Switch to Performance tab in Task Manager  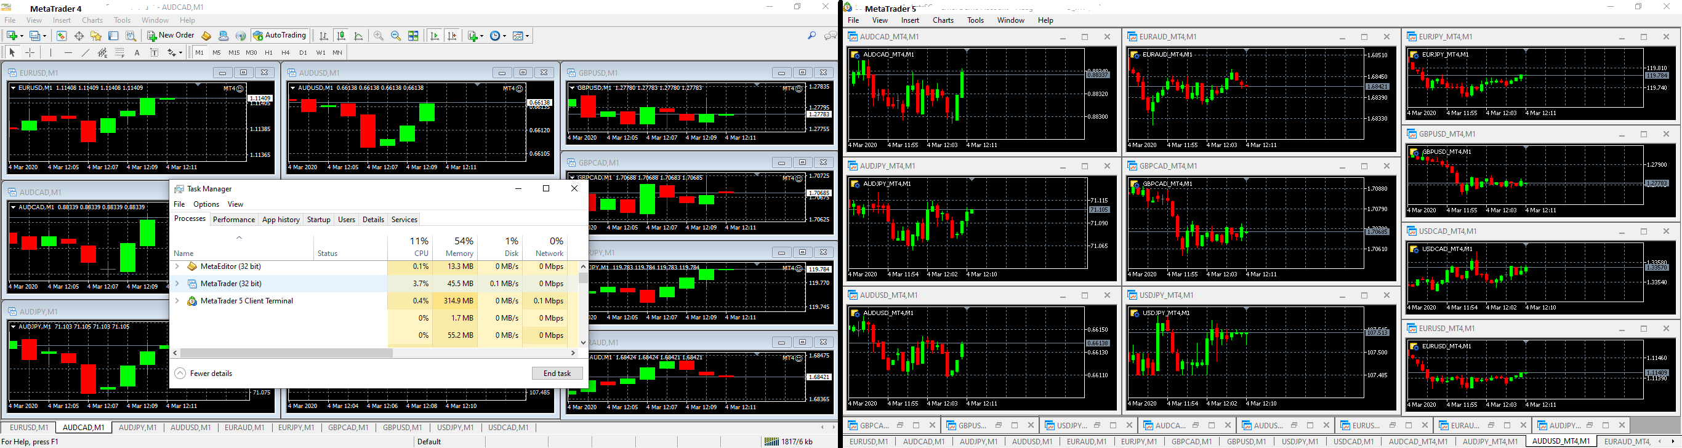234,220
